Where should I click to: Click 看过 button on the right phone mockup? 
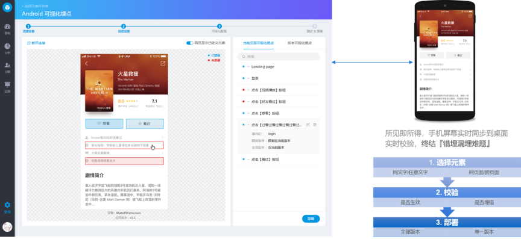click(x=458, y=55)
